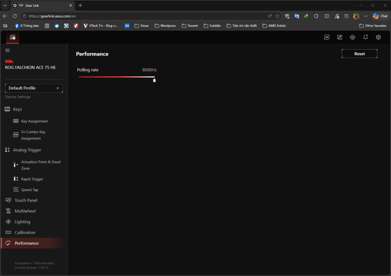This screenshot has width=391, height=276.
Task: Click the firmware update sync icon
Action: click(353, 37)
